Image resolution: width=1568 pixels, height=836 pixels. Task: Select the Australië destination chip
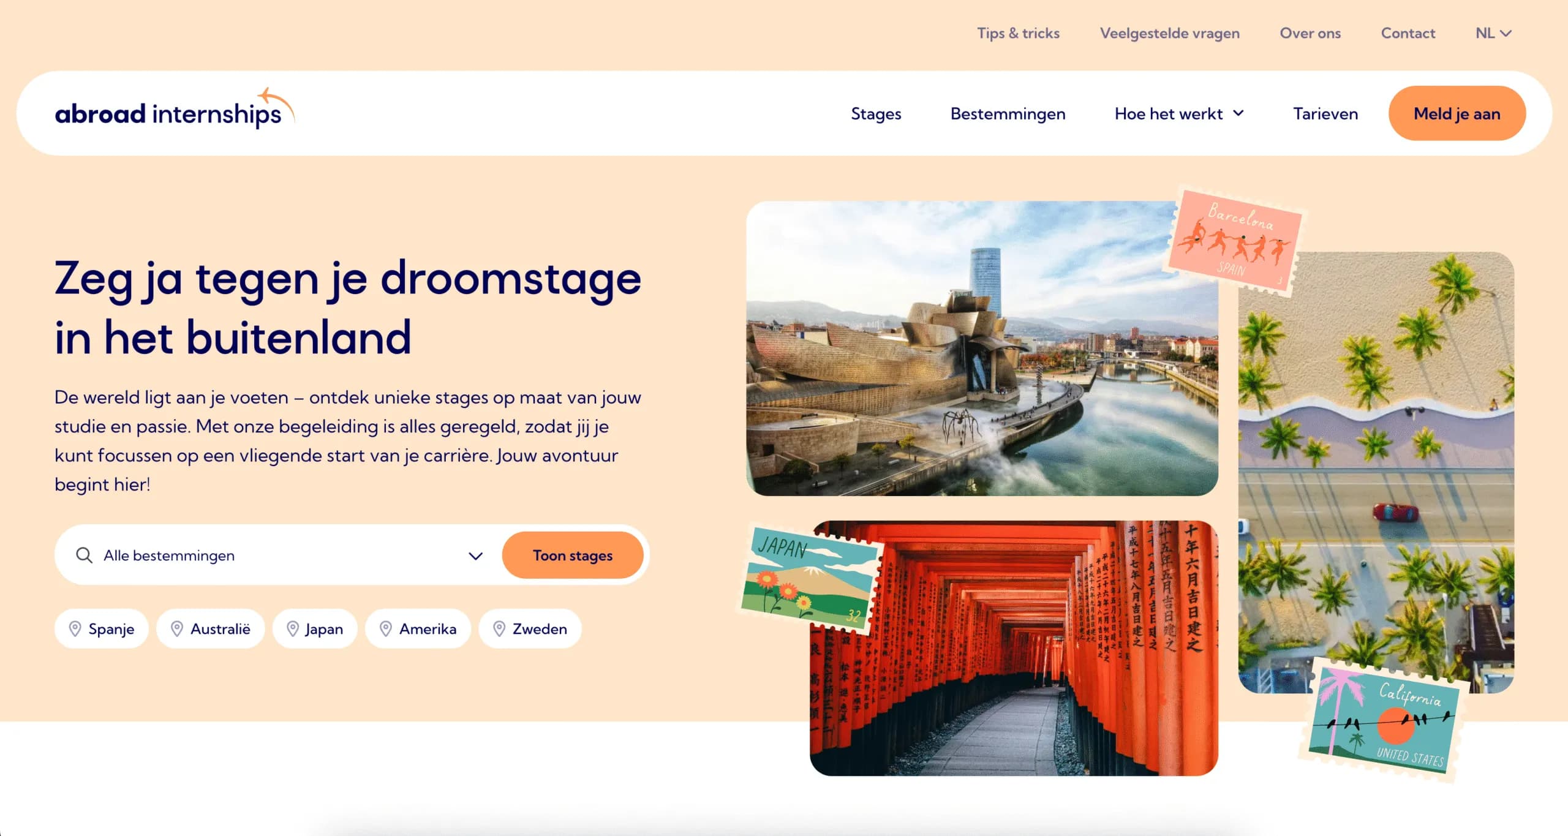[x=211, y=629]
